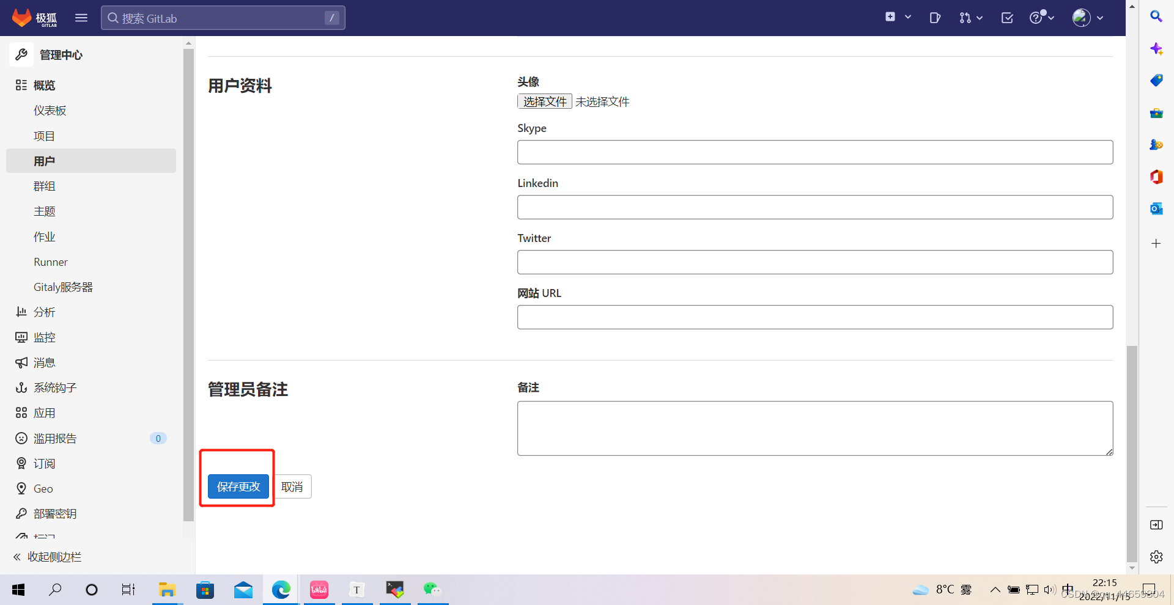Open the Projects (项目) sidebar item
This screenshot has height=605, width=1174.
pos(91,136)
